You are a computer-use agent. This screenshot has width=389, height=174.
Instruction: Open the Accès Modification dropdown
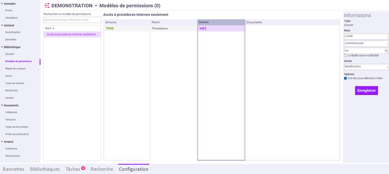366,67
